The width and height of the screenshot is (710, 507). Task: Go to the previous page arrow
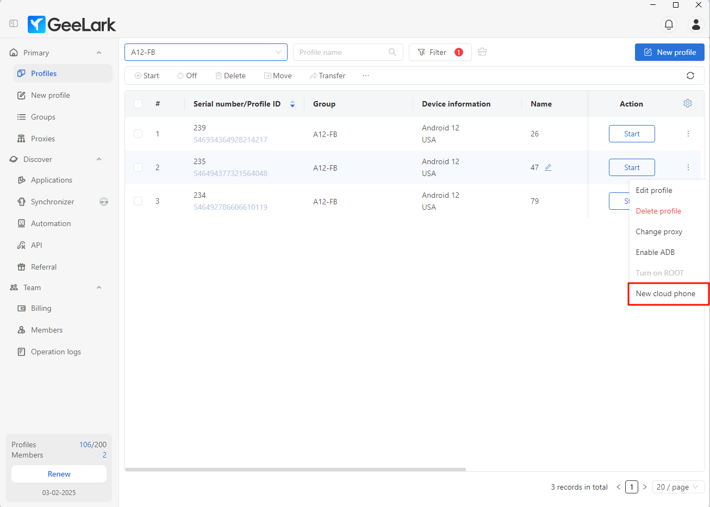[619, 487]
